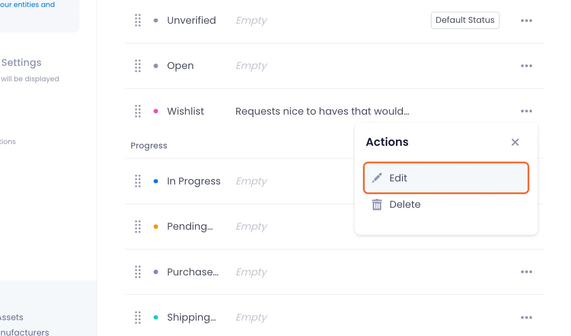This screenshot has width=571, height=336.
Task: Open more options for Wishlist status
Action: coord(527,112)
